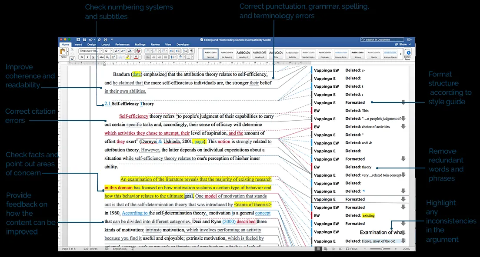Click the Undo arrow icon
The width and height of the screenshot is (480, 257).
click(x=90, y=40)
